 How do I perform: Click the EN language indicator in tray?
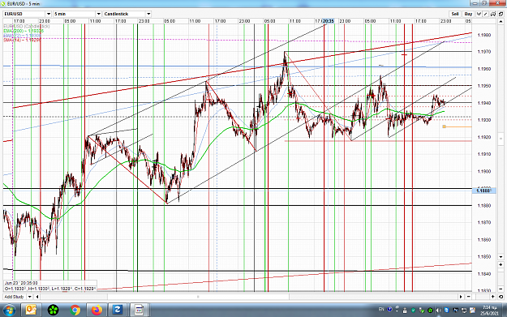(381, 309)
